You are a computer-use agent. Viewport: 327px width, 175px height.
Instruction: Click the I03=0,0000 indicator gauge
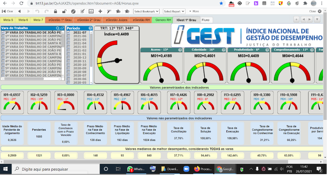pyautogui.click(x=66, y=103)
